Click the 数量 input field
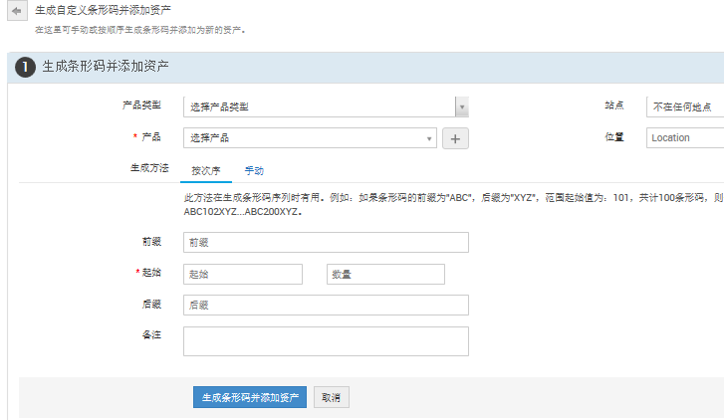 [x=385, y=274]
